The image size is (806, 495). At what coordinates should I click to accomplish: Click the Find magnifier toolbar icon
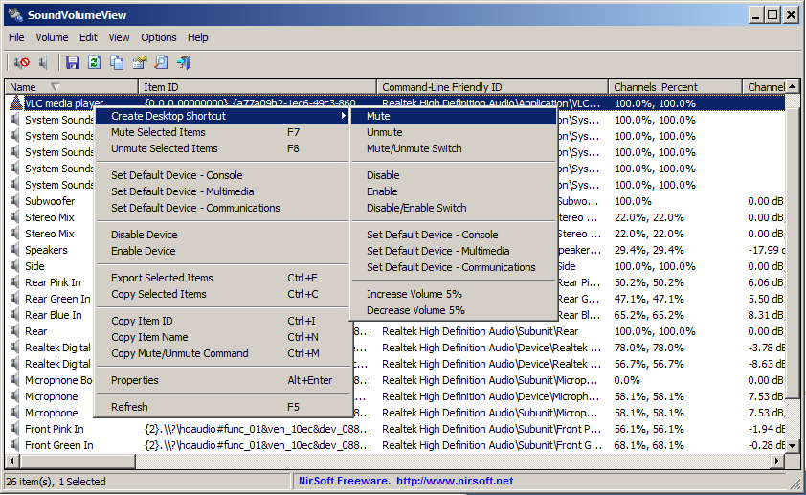coord(162,62)
